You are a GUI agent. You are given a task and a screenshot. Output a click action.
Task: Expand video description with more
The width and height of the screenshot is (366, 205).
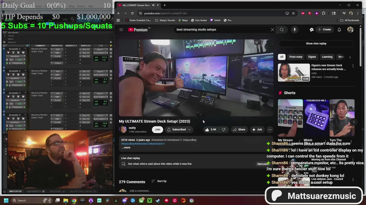coord(126,147)
